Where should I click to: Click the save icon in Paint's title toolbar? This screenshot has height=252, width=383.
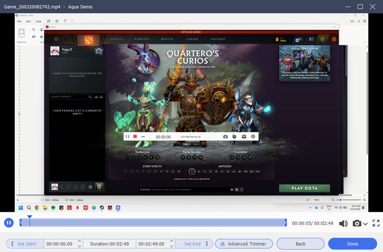point(49,21)
